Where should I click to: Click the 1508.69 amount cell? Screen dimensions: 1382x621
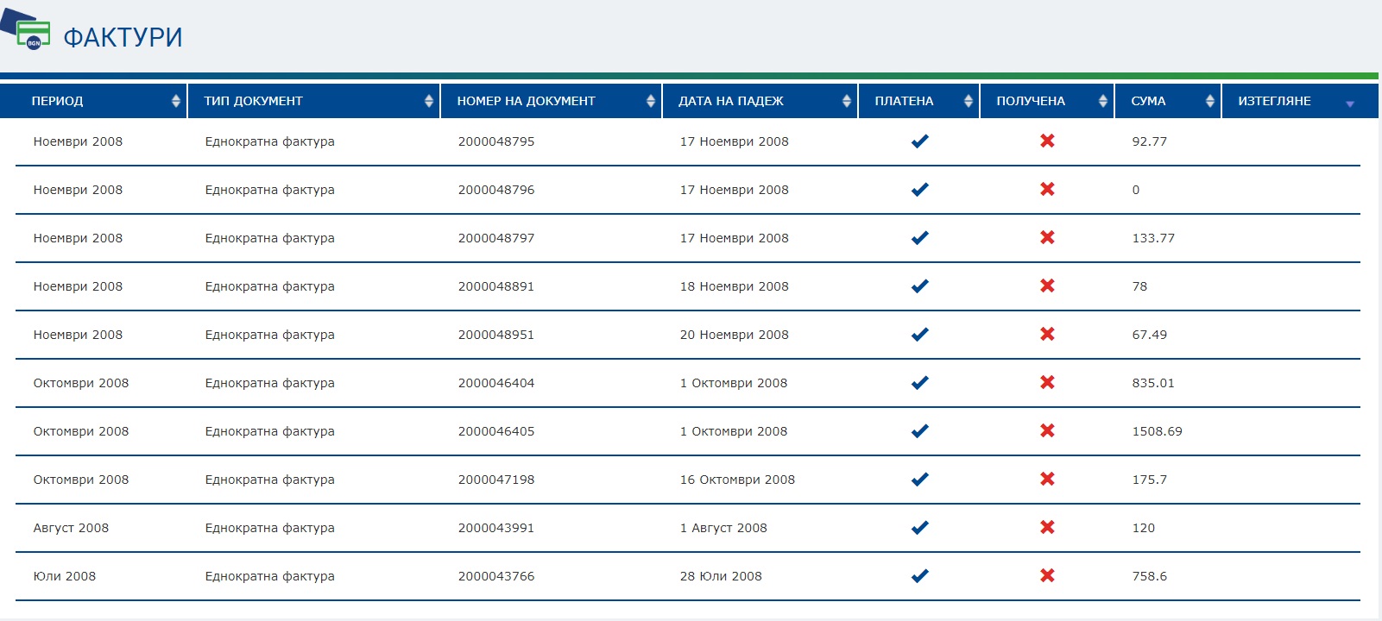(1157, 431)
